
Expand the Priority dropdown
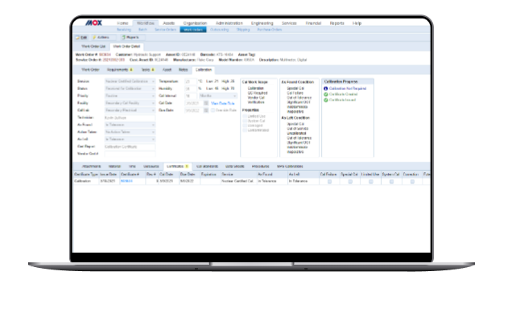tap(130, 96)
